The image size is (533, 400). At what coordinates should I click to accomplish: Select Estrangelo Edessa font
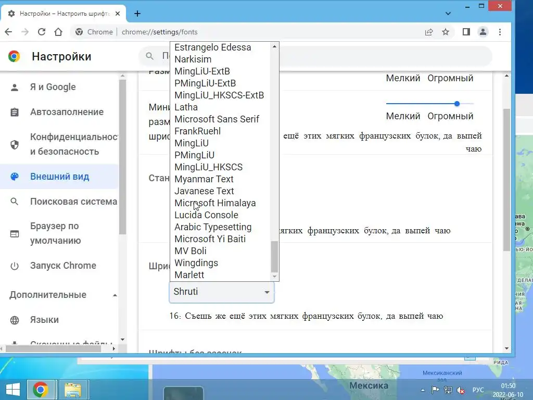(x=220, y=47)
